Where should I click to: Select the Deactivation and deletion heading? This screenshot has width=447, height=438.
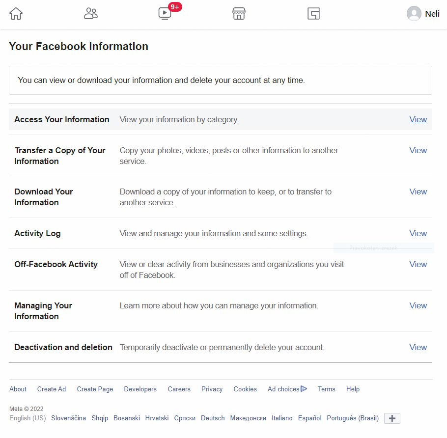[63, 347]
